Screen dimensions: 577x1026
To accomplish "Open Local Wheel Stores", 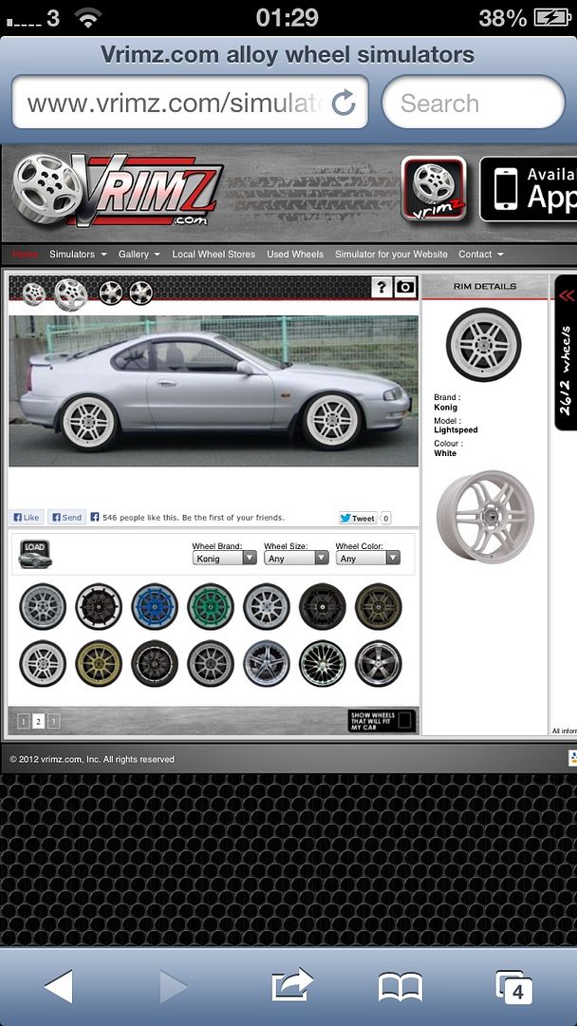I will (214, 255).
